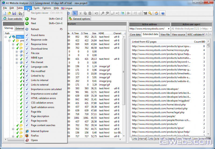Image resolution: width=215 pixels, height=149 pixels.
Task: Click the Scan website button
Action: 12,19
